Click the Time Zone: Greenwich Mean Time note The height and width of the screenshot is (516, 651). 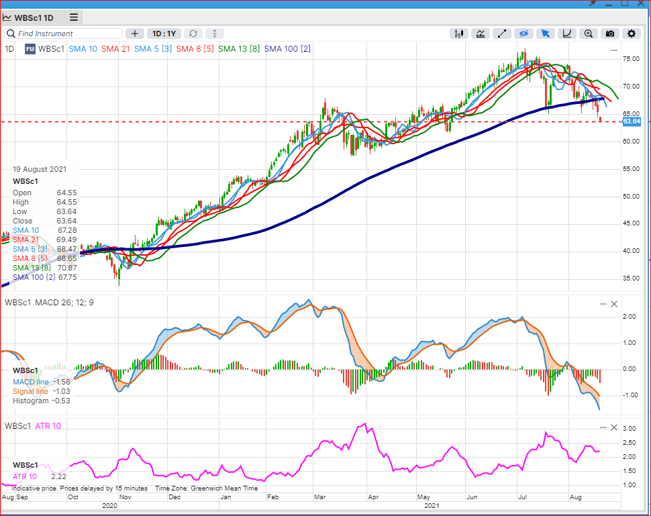pos(206,488)
